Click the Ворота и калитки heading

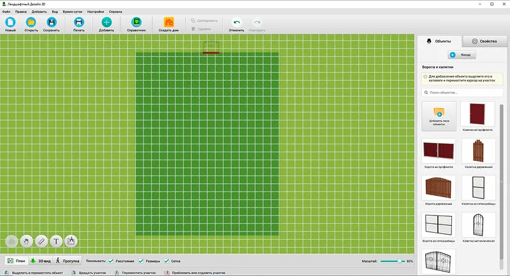pos(437,67)
